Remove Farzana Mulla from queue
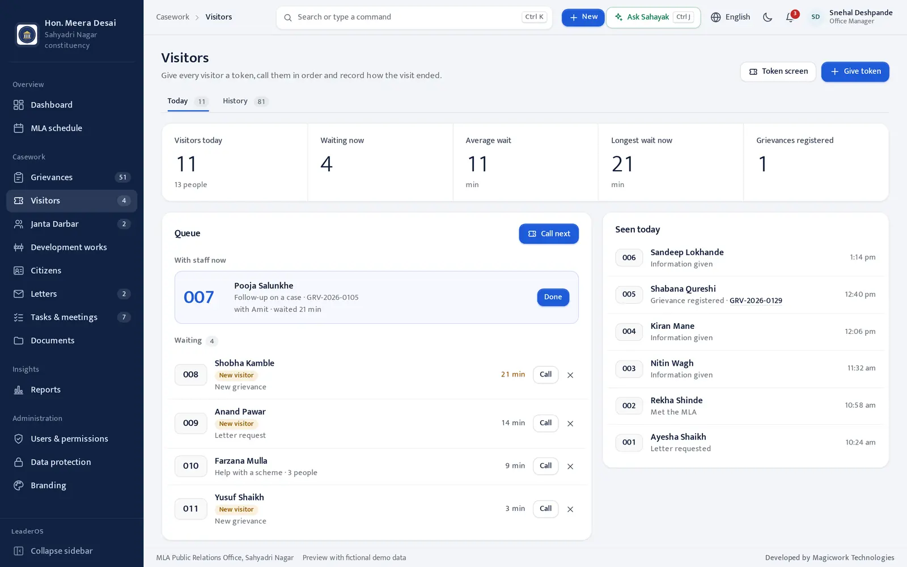 coord(570,466)
